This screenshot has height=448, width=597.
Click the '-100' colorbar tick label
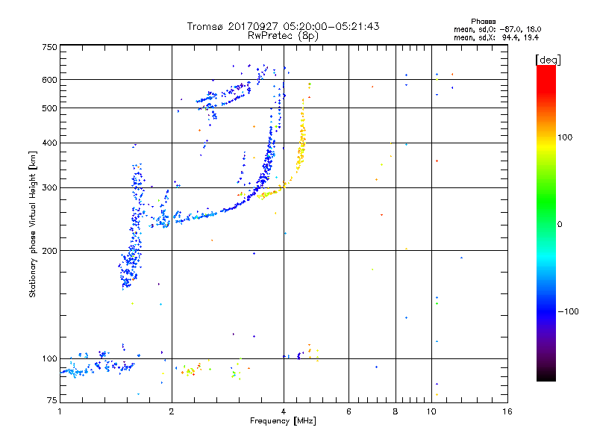[568, 311]
